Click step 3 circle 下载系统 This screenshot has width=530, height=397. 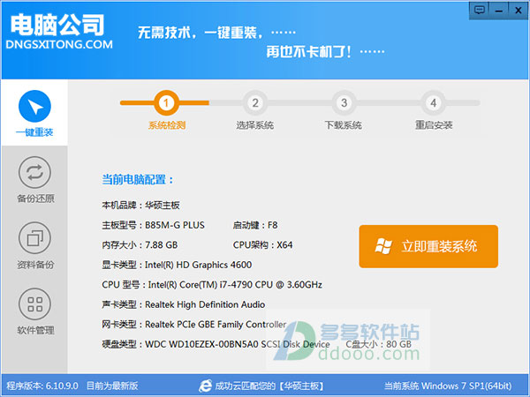point(344,102)
